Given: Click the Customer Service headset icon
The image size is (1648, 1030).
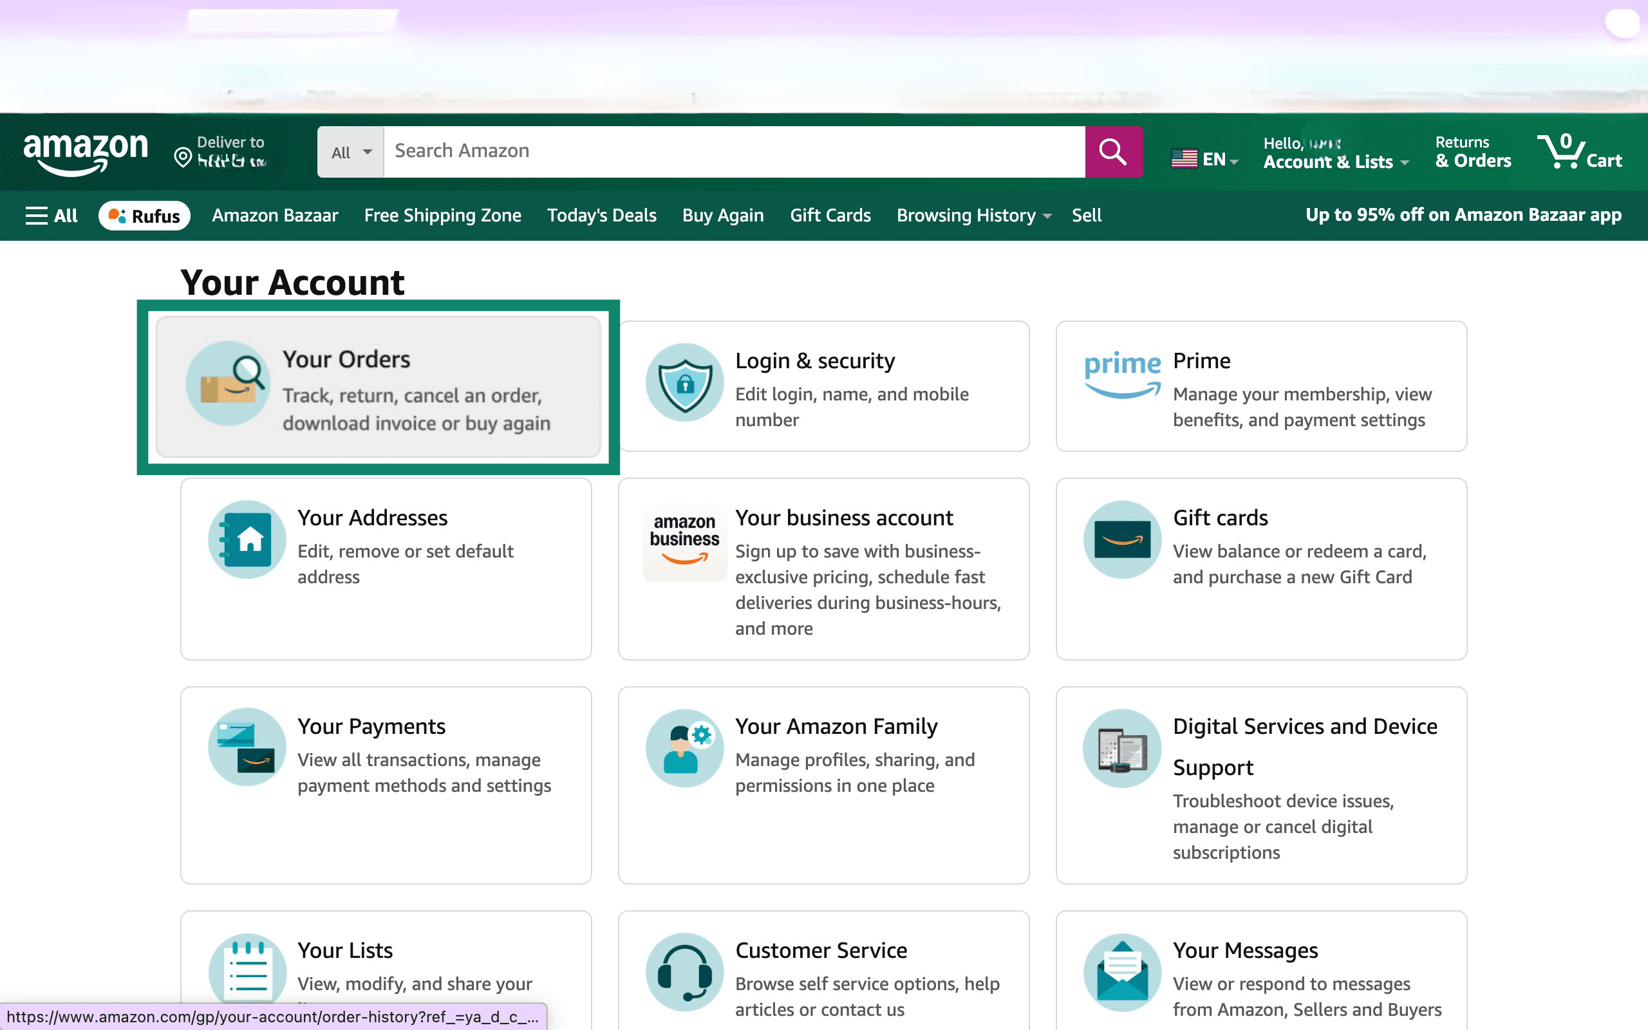Looking at the screenshot, I should click(684, 971).
